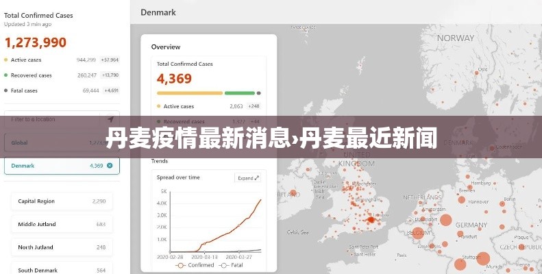The width and height of the screenshot is (542, 274).
Task: Click the London outbreak circle on map
Action: [371, 220]
